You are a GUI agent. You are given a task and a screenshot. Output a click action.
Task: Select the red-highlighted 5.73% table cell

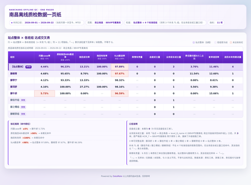45,94
